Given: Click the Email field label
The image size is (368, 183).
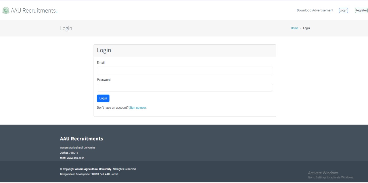Looking at the screenshot, I should click(101, 62).
